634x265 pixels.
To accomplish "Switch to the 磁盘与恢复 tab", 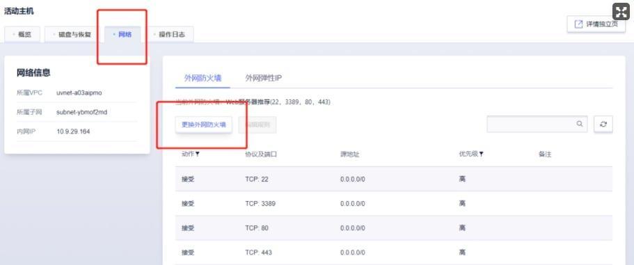I will (72, 34).
